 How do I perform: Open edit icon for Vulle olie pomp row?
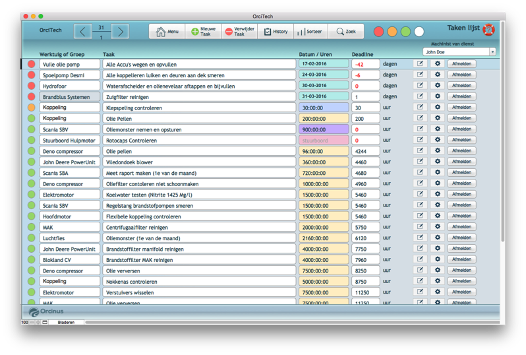click(420, 64)
